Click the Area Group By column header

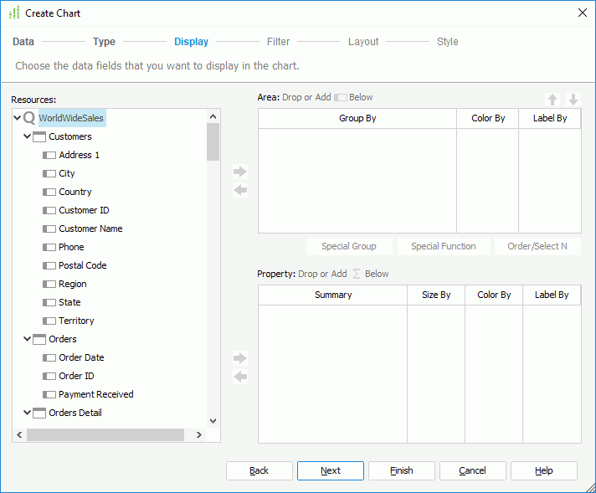[357, 119]
